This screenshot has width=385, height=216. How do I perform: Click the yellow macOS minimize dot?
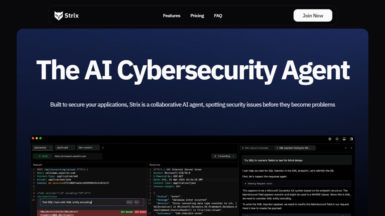click(x=37, y=138)
